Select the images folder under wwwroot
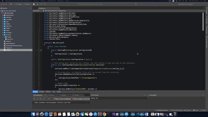 (9, 37)
